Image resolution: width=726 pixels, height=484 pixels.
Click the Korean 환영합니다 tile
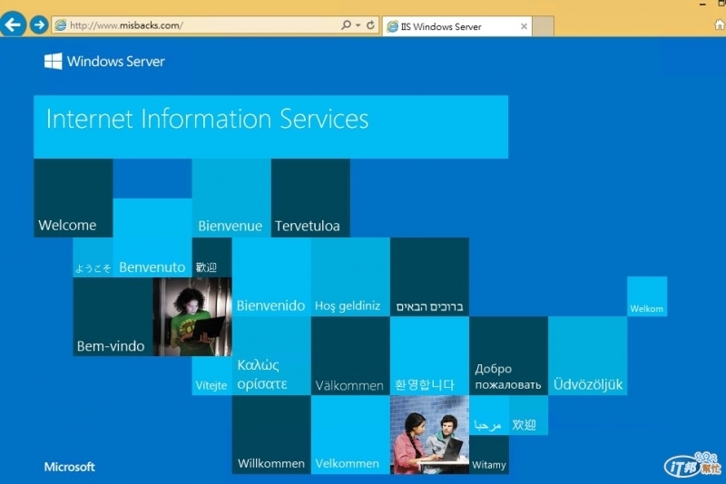pyautogui.click(x=429, y=356)
